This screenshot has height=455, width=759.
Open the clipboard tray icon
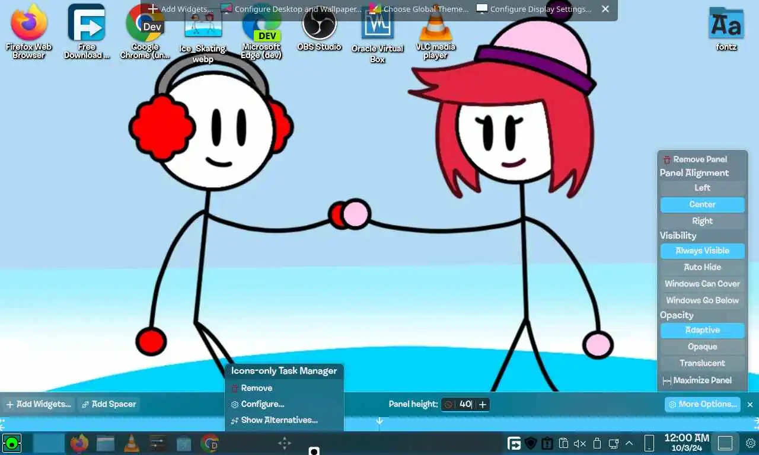(x=564, y=443)
